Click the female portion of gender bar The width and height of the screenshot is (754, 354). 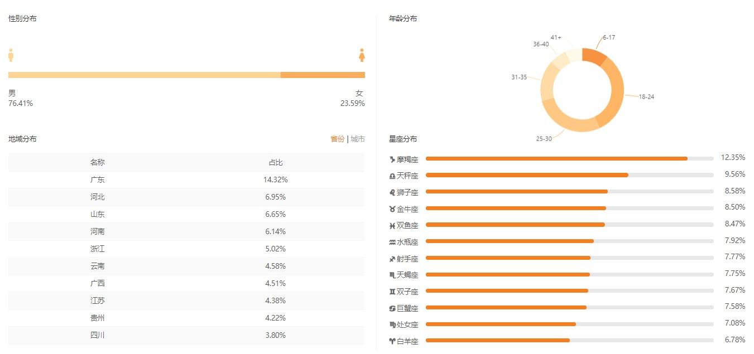323,75
